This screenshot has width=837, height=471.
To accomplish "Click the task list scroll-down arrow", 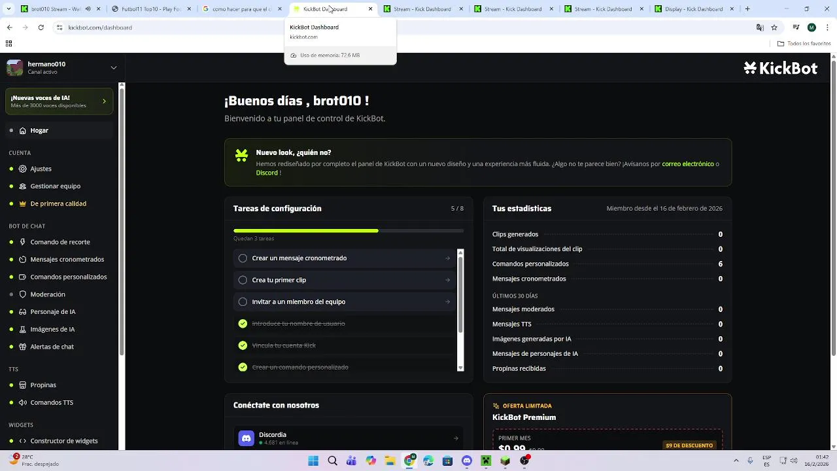I will pos(460,368).
